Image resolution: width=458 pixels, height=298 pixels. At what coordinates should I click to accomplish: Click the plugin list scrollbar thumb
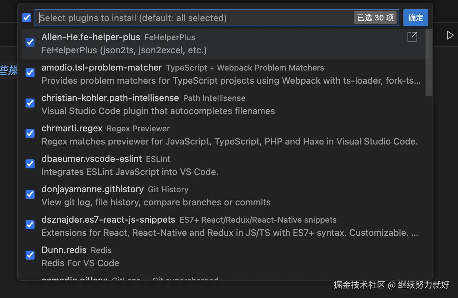click(429, 62)
